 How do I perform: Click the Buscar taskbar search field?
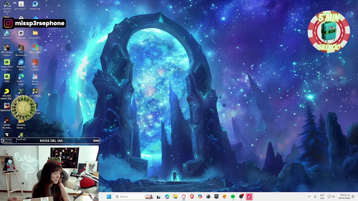click(x=134, y=197)
